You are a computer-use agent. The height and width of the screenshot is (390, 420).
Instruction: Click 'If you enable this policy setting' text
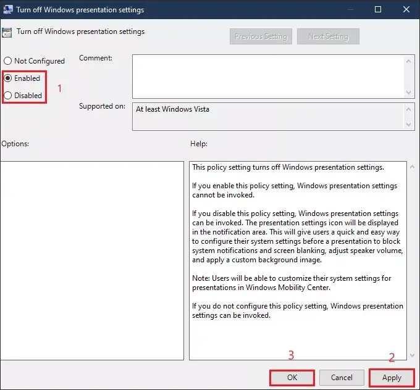pyautogui.click(x=295, y=190)
